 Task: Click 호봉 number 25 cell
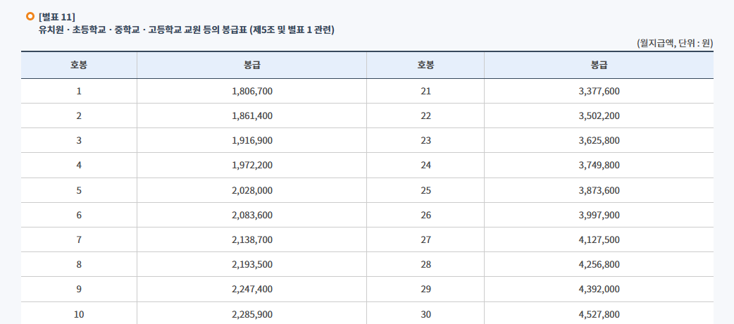(425, 191)
